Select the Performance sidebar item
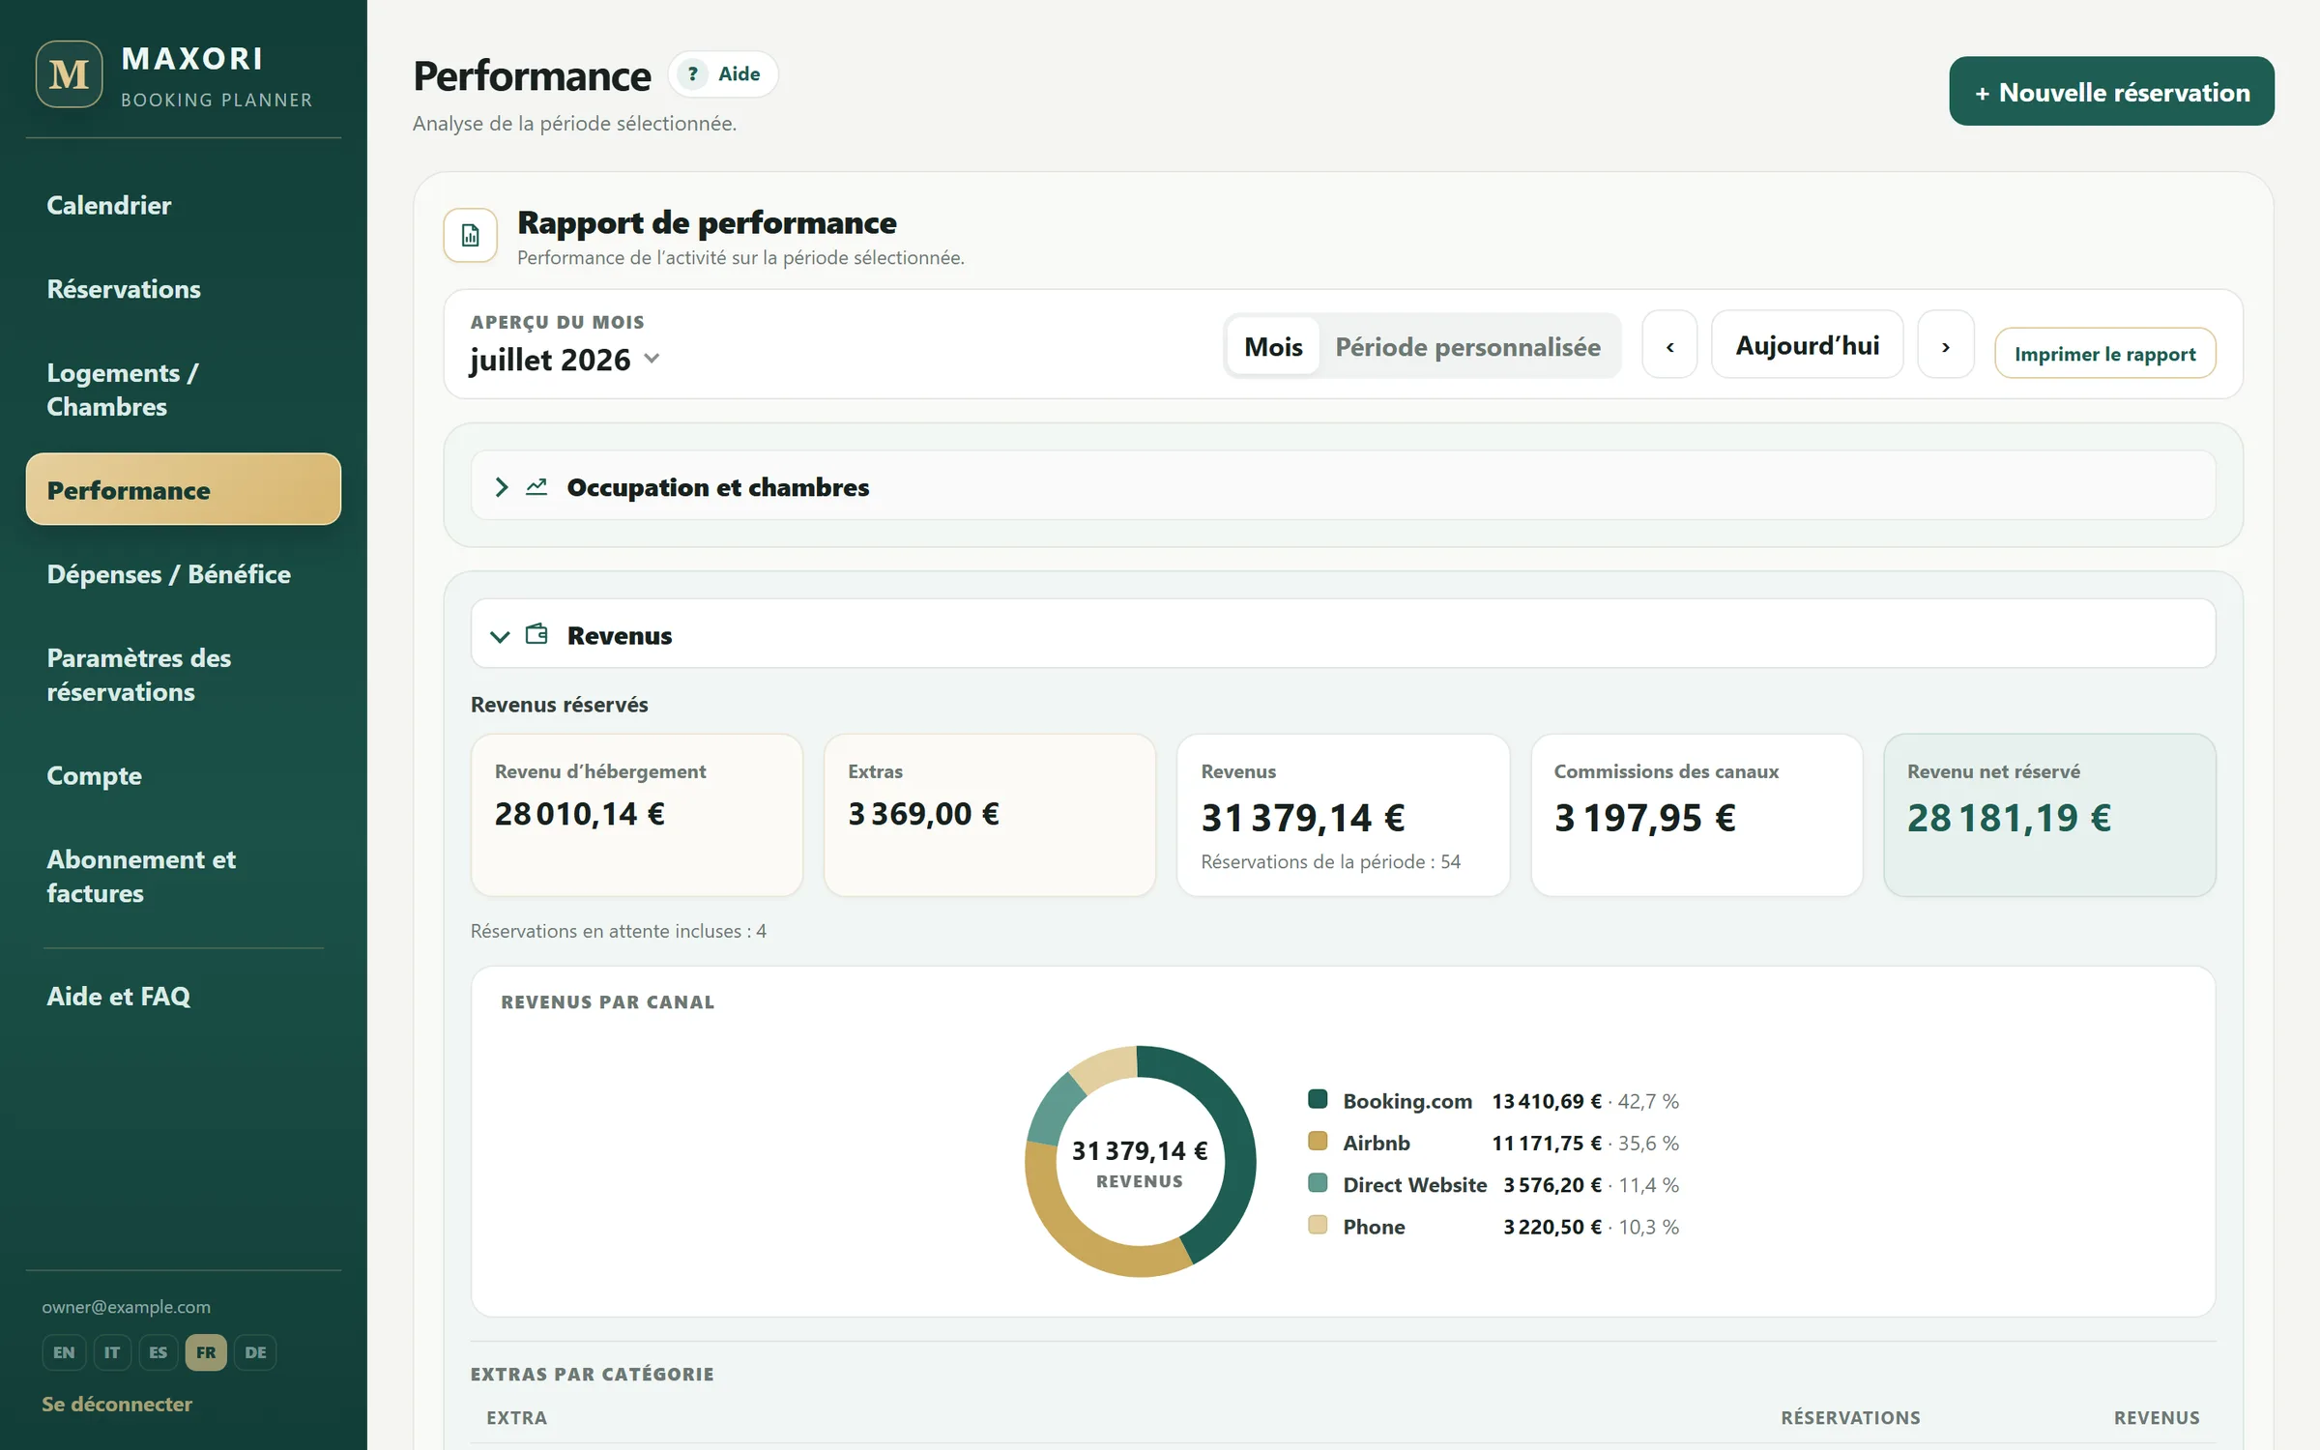Image resolution: width=2320 pixels, height=1450 pixels. coord(184,489)
